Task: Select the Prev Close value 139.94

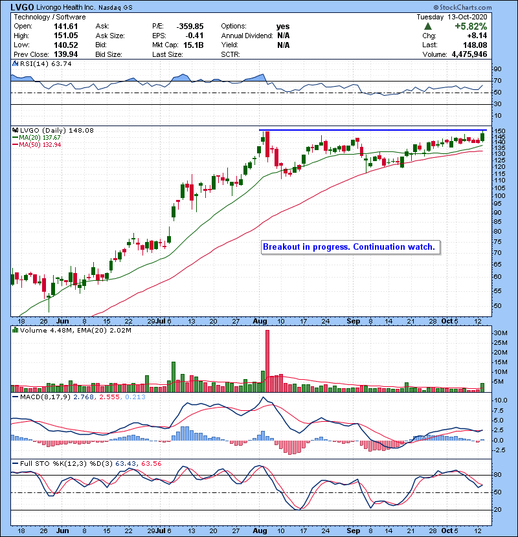Action: (x=66, y=54)
